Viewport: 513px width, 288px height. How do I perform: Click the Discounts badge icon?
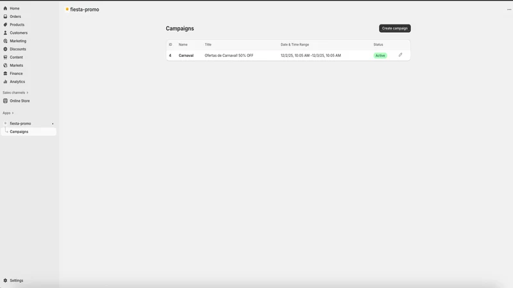[x=5, y=49]
